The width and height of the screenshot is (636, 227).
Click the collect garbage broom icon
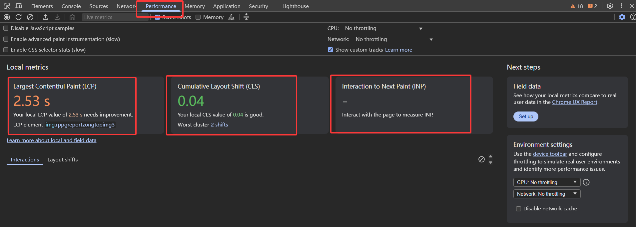pyautogui.click(x=231, y=17)
